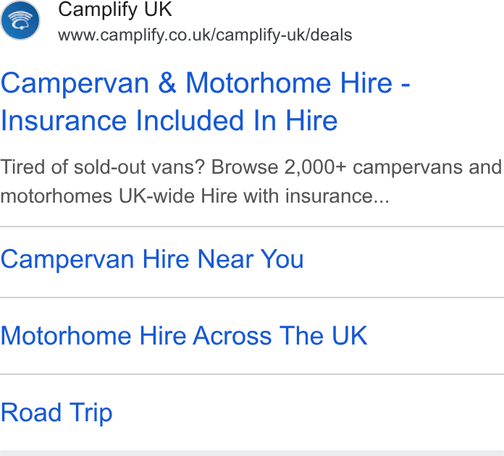Screen dimensions: 504x456
Task: Click the deals portion of the Camplify URL
Action: [x=332, y=35]
